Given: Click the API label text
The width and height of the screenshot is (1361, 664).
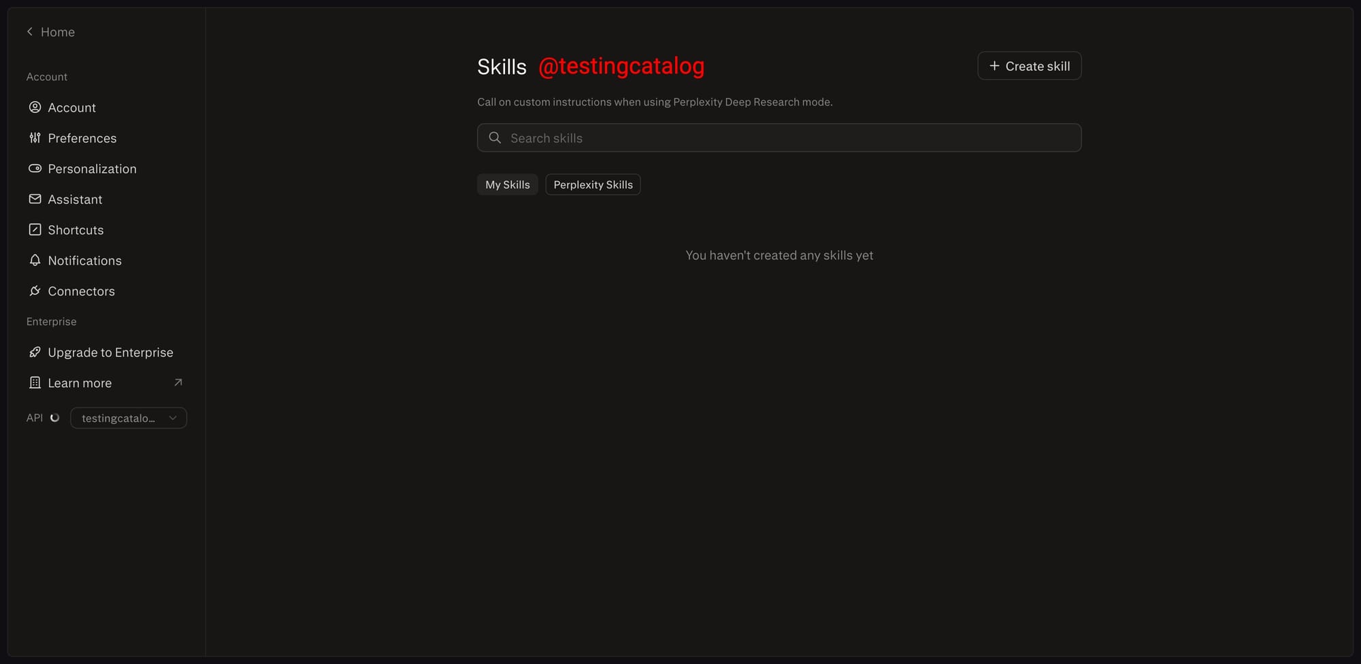Looking at the screenshot, I should pos(35,418).
